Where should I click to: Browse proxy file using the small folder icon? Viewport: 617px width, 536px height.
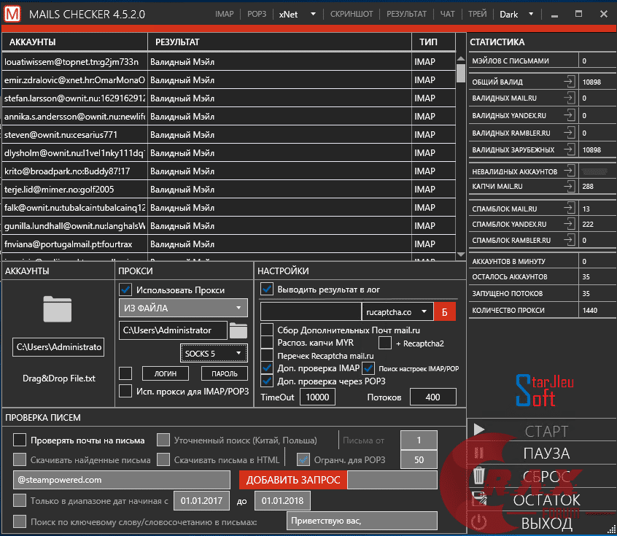pyautogui.click(x=238, y=330)
